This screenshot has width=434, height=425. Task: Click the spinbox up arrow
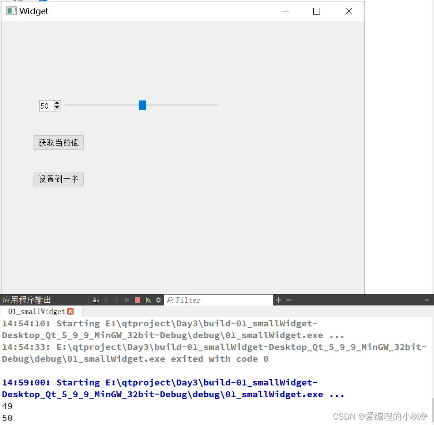click(x=57, y=103)
